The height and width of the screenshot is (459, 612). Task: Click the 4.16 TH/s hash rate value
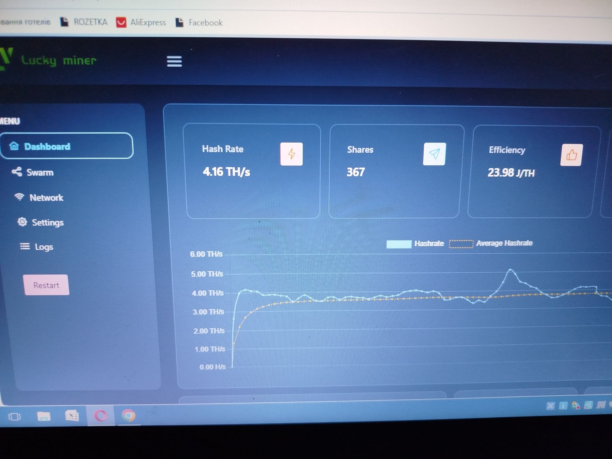[x=226, y=172]
